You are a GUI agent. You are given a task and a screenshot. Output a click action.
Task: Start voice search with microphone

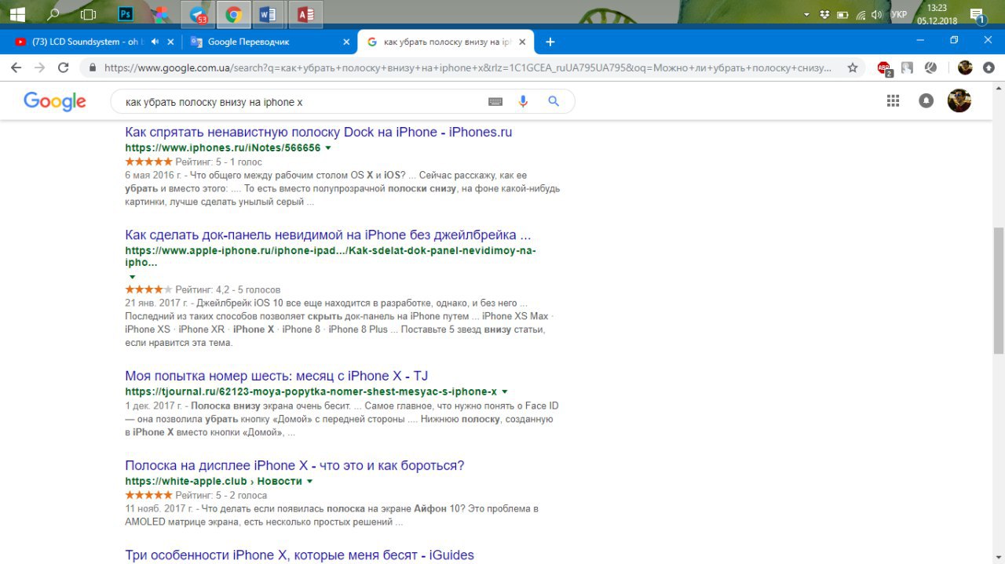click(523, 101)
